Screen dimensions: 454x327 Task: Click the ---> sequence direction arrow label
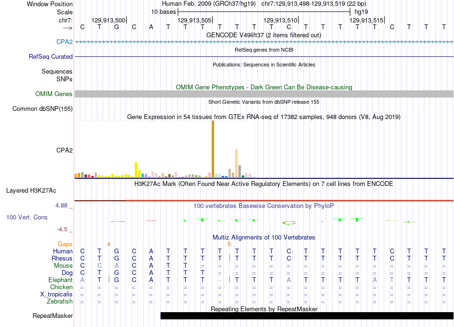[67, 28]
